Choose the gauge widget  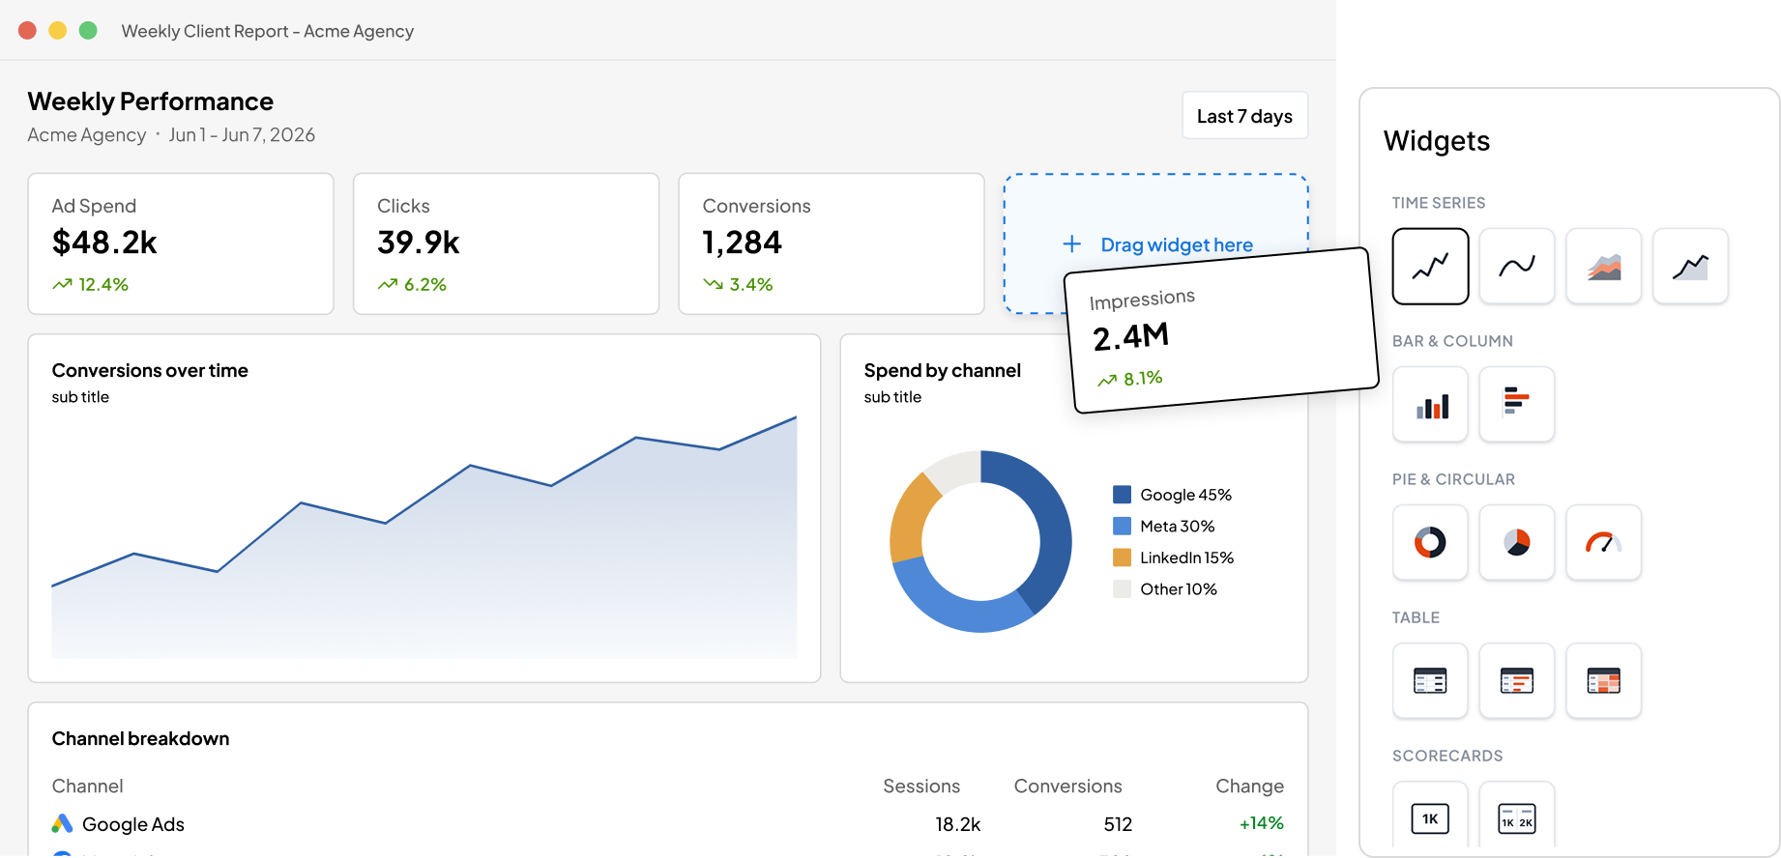coord(1603,542)
